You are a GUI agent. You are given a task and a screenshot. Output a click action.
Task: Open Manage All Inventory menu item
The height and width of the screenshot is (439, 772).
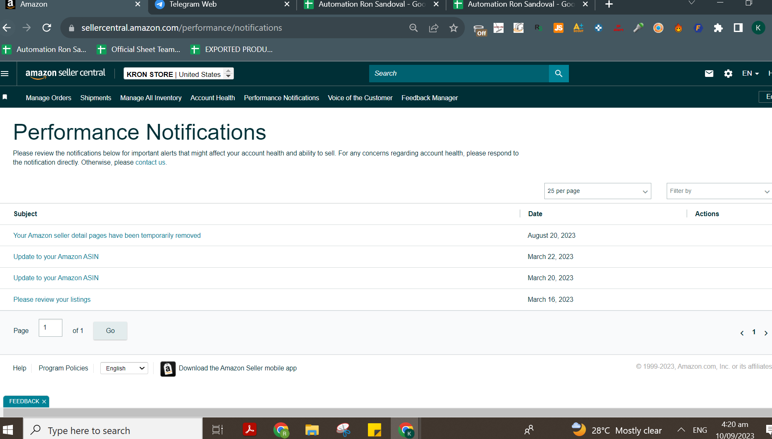click(151, 98)
